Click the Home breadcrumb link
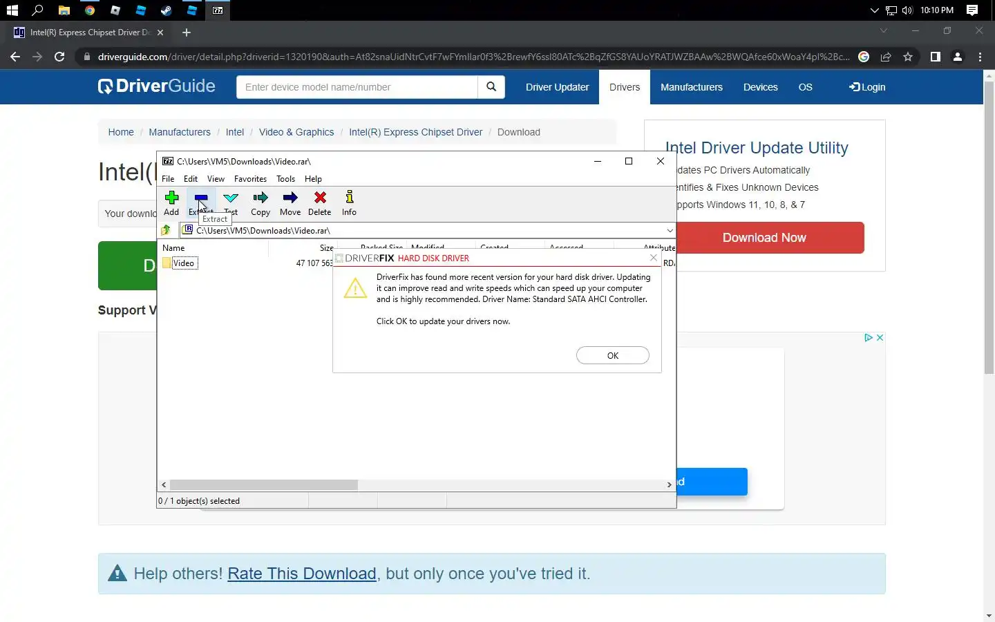The height and width of the screenshot is (622, 995). pos(121,132)
